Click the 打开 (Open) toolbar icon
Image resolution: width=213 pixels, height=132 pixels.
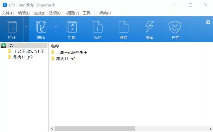coord(12,27)
